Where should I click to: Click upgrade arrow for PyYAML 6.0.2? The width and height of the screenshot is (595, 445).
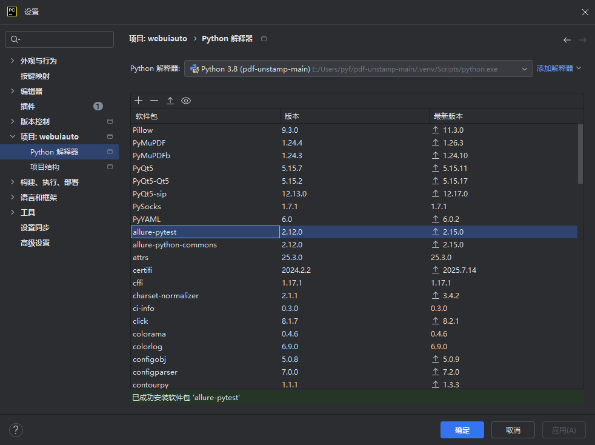click(435, 219)
